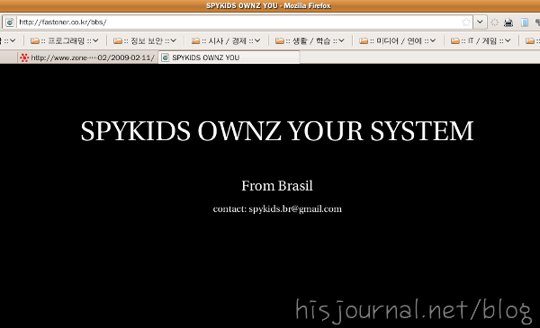The height and width of the screenshot is (328, 540).
Task: Click the From Brasil text
Action: pyautogui.click(x=277, y=186)
